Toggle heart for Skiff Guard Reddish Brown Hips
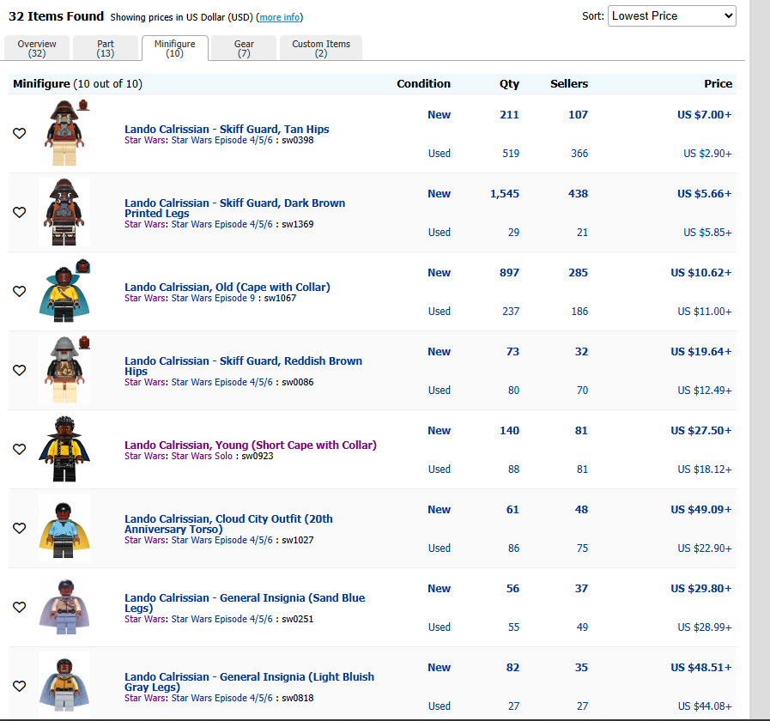This screenshot has height=721, width=770. click(19, 370)
